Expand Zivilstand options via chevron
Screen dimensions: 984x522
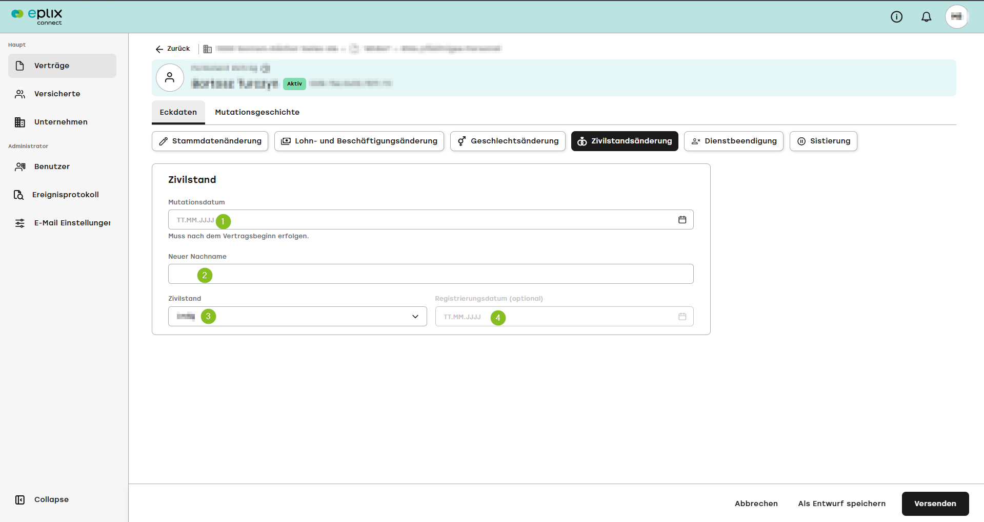(415, 317)
